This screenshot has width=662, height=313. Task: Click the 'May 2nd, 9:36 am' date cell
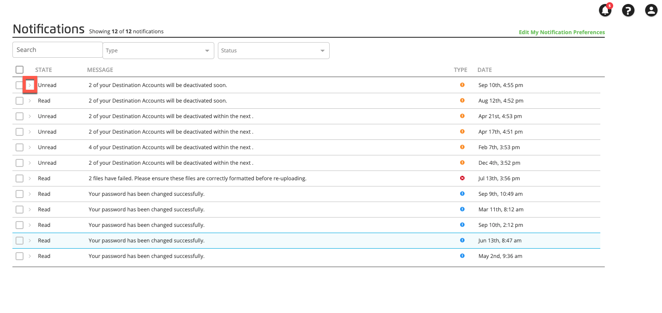[x=500, y=256]
